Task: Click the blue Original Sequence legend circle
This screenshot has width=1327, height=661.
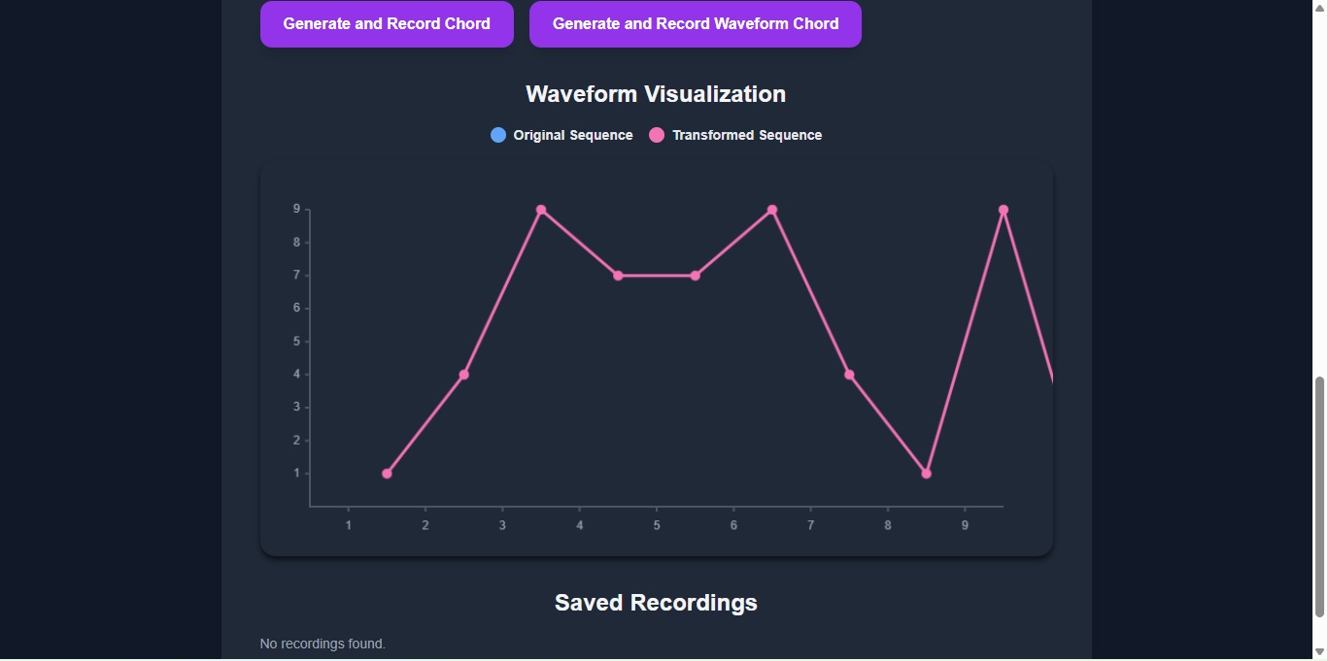Action: [x=498, y=135]
